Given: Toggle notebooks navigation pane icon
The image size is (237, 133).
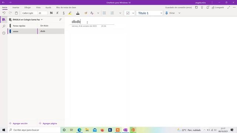Looking at the screenshot, I should click(x=4, y=20).
